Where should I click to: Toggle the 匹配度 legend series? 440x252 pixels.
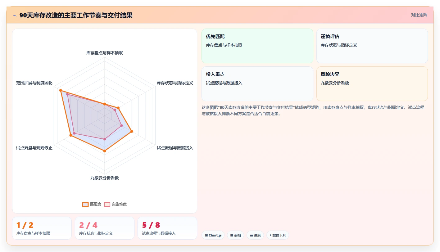92,204
